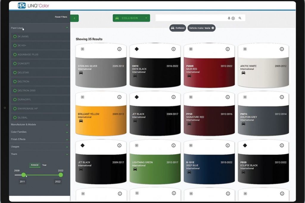Screen dimensions: 305x203
Task: Select the Global paint line
Action: (x=41, y=117)
